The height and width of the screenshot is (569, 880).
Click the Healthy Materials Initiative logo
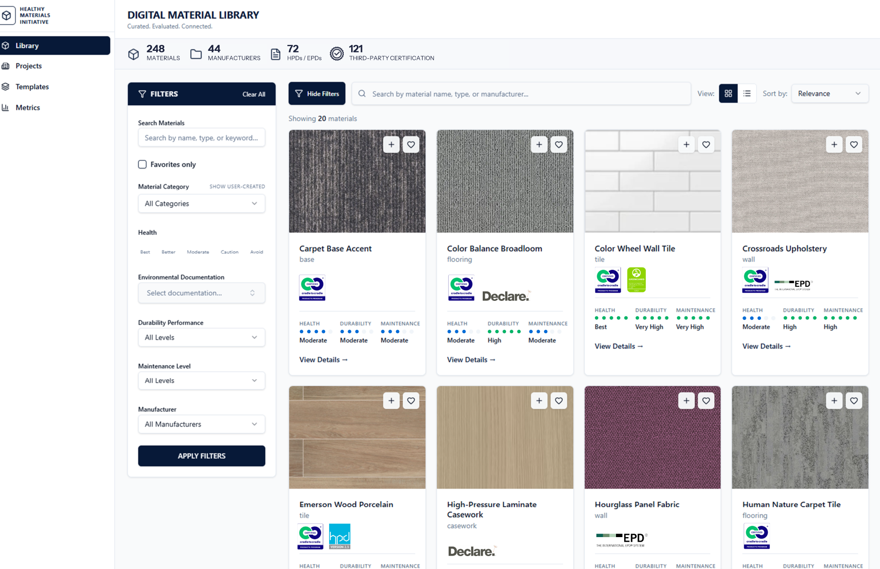tap(26, 16)
